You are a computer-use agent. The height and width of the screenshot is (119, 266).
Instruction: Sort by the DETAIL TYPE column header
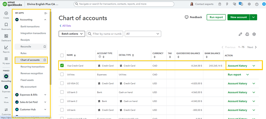126,55
